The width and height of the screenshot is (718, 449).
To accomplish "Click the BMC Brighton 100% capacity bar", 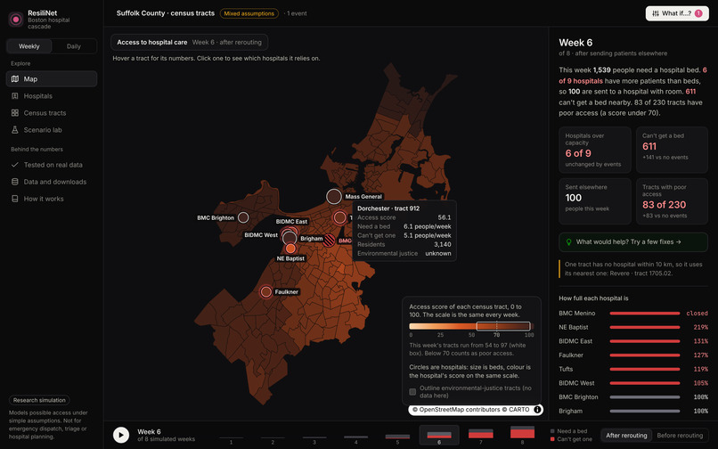I will pos(645,396).
